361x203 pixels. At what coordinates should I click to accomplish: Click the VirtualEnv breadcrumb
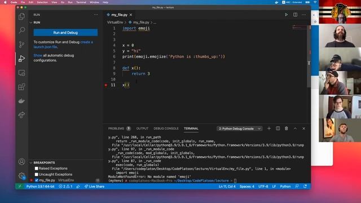point(115,23)
